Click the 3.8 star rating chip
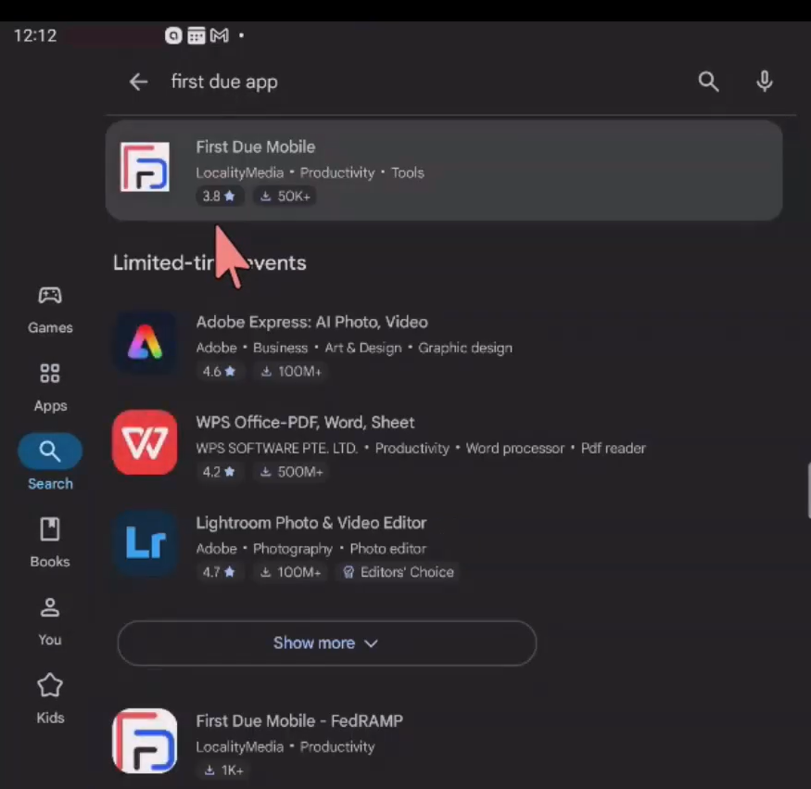 pos(219,196)
